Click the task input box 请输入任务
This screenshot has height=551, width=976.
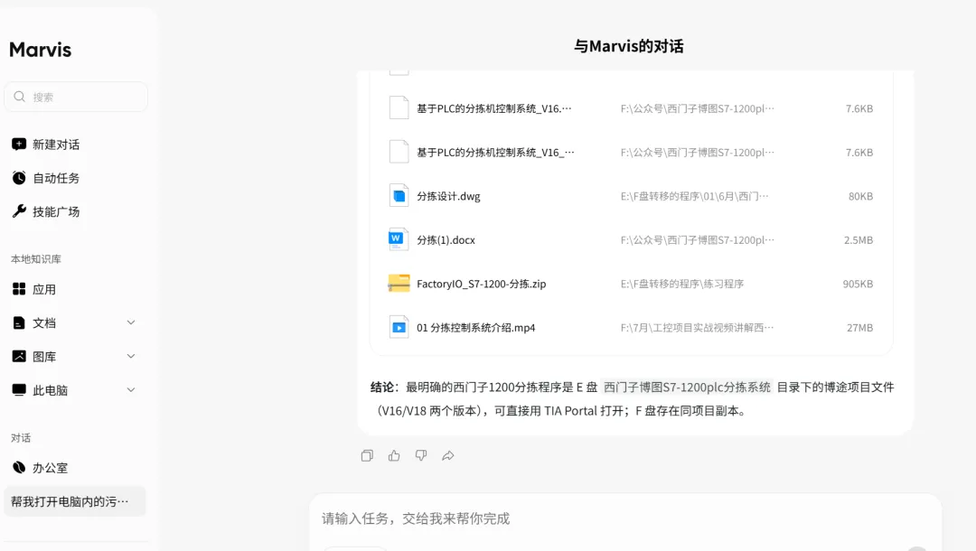pyautogui.click(x=625, y=518)
